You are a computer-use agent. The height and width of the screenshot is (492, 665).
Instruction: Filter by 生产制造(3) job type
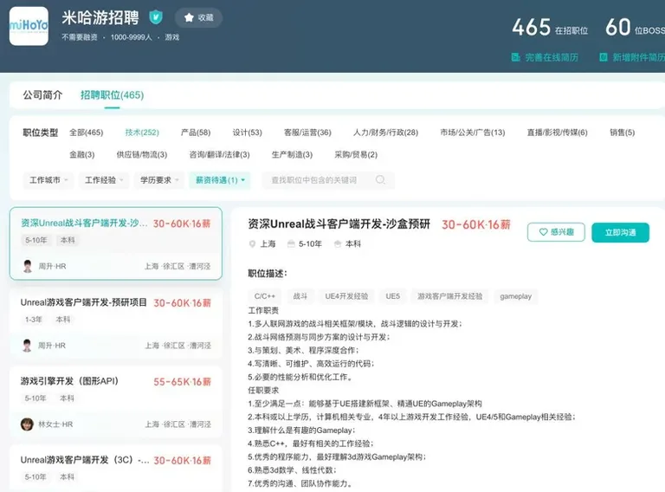pyautogui.click(x=292, y=154)
